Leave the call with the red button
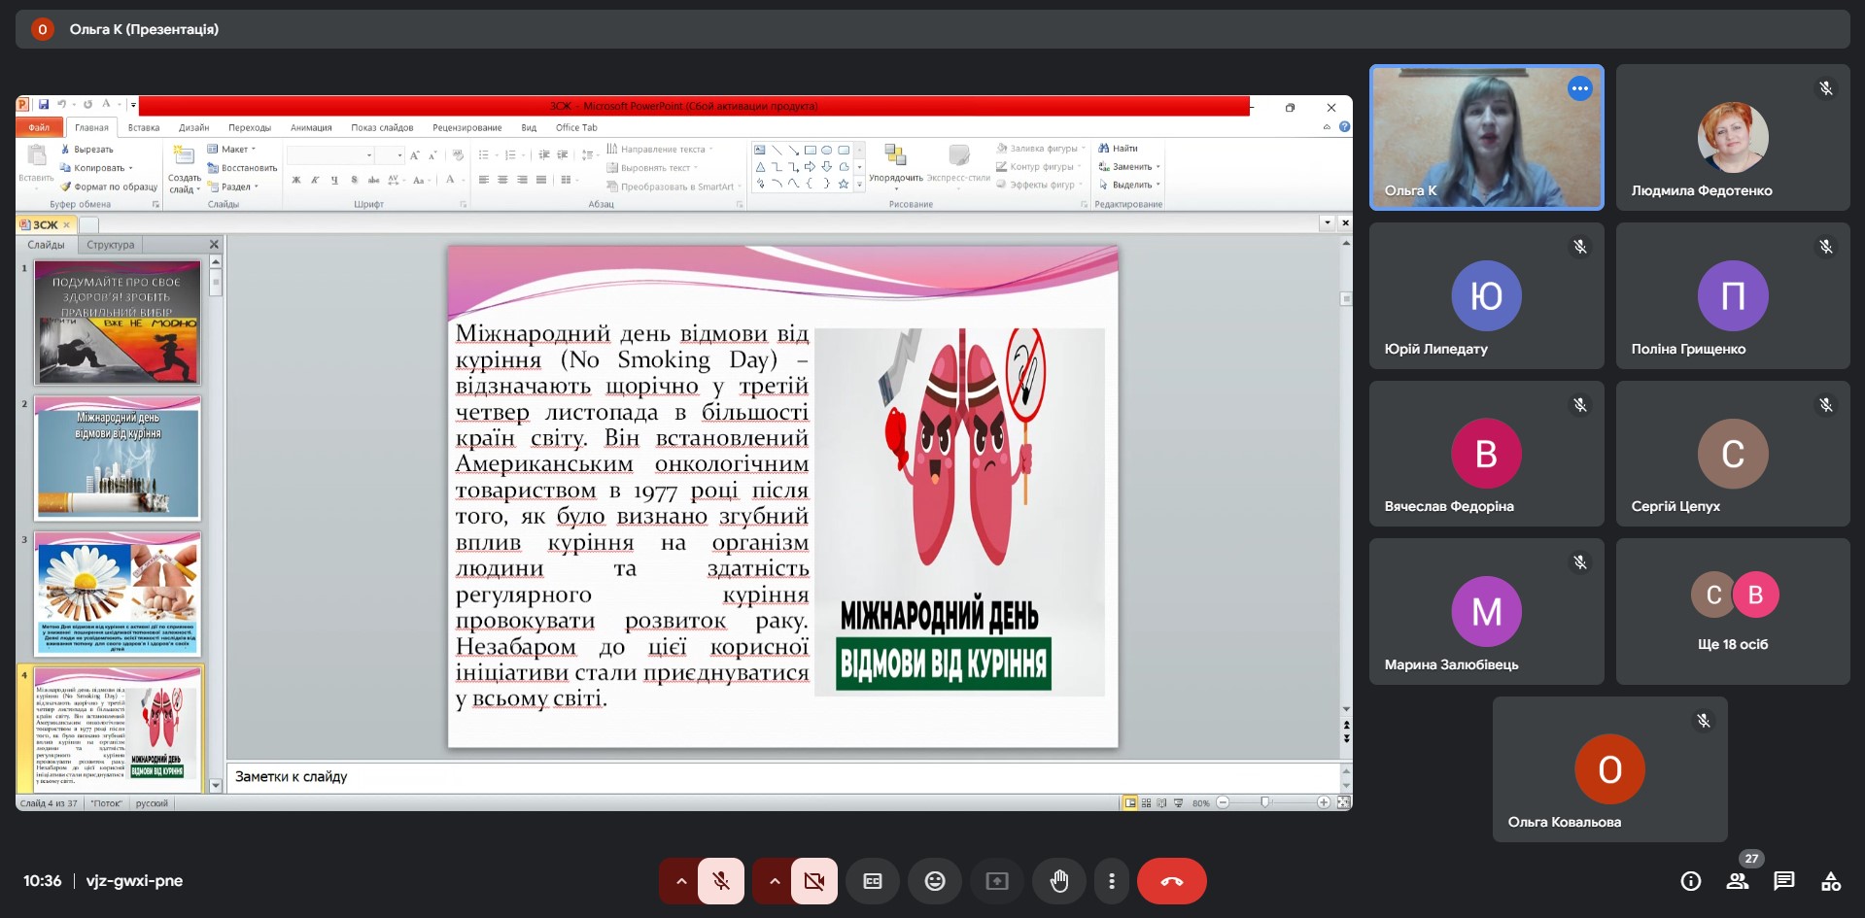Screen dimensions: 1865x918 [x=1171, y=881]
